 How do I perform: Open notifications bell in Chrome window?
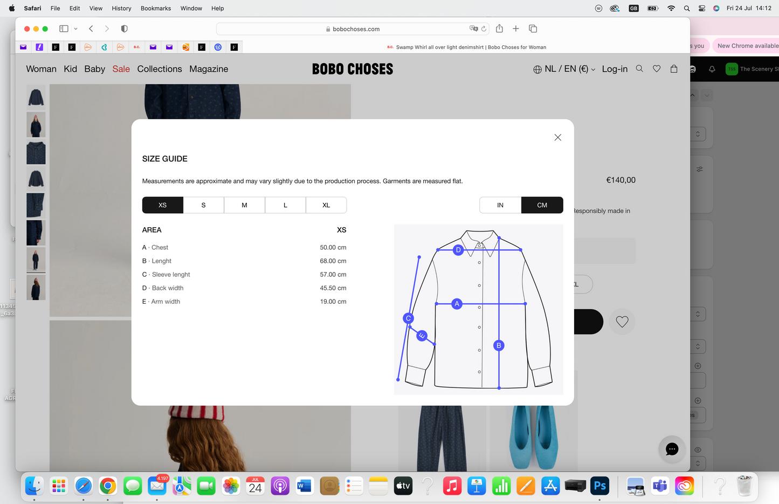[712, 69]
